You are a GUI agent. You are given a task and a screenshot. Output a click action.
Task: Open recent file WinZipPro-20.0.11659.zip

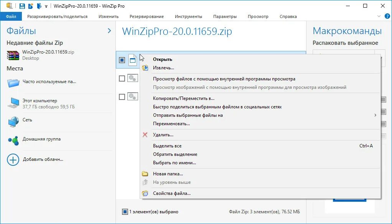pos(48,52)
